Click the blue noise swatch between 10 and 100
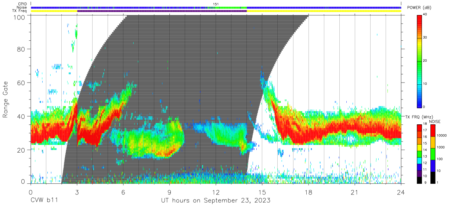Viewport: 451px width, 208px height. [x=433, y=165]
